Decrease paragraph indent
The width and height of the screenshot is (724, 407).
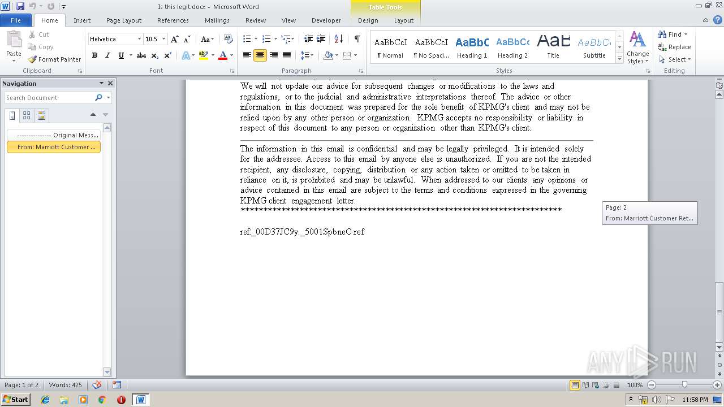point(308,39)
